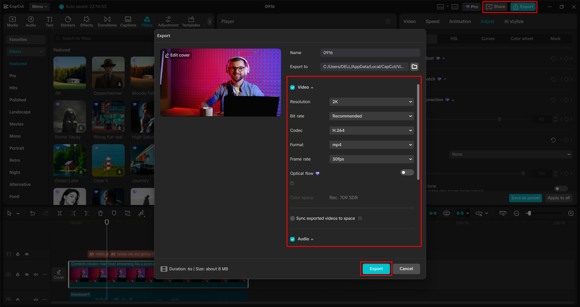The height and width of the screenshot is (307, 580).
Task: Open the CapCut Menu
Action: (39, 6)
